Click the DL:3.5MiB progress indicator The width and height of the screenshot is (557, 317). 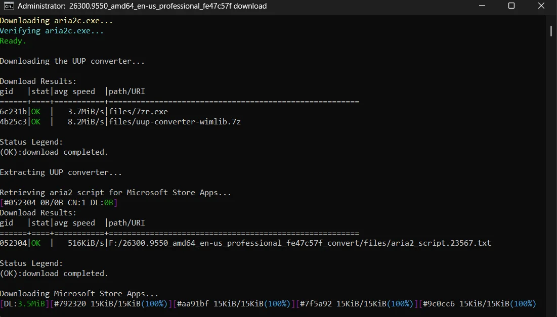[x=24, y=304]
